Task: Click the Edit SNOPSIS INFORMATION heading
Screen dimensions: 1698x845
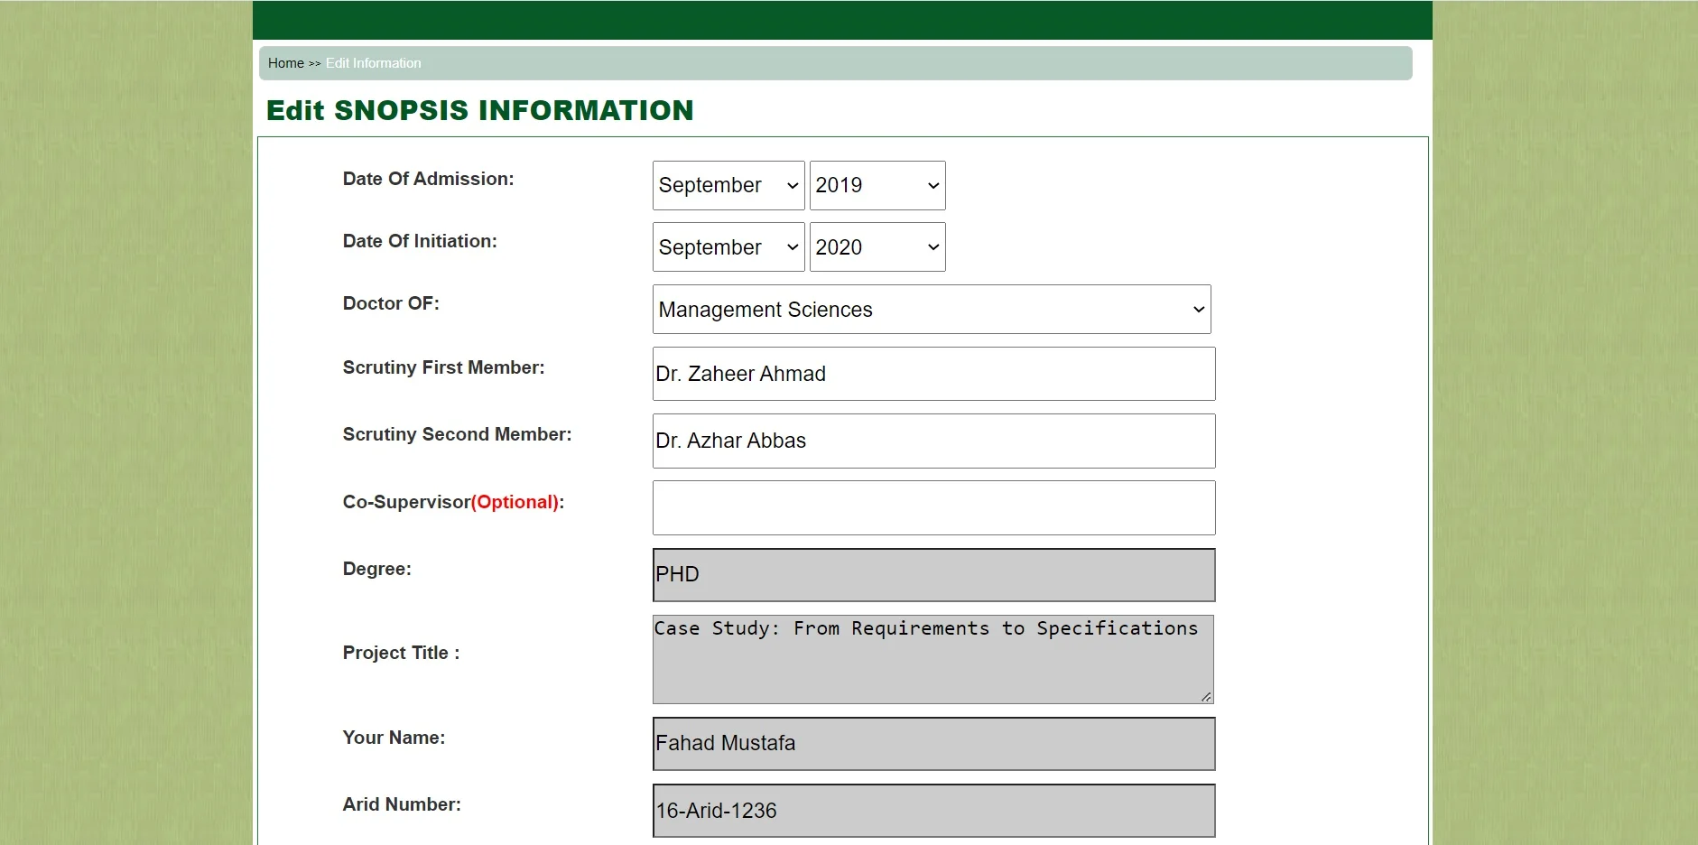Action: tap(479, 110)
